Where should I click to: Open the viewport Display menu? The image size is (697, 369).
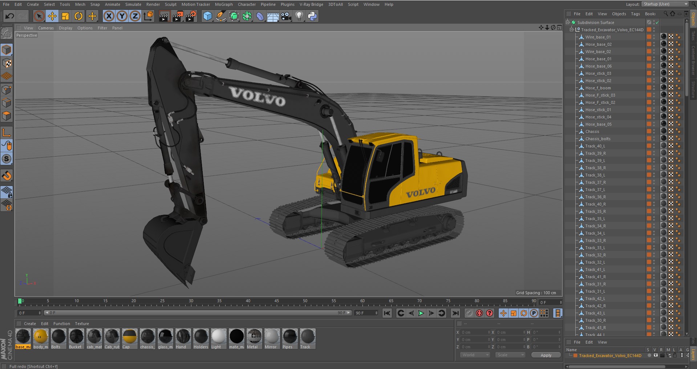65,28
